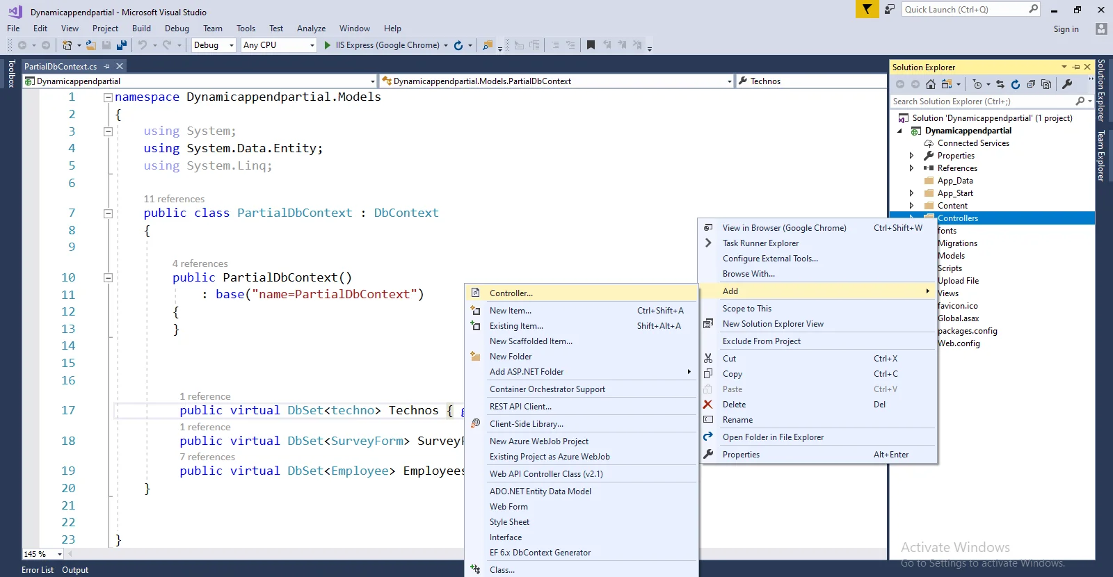Start debugging with the green play arrow
This screenshot has height=577, width=1113.
click(x=328, y=45)
